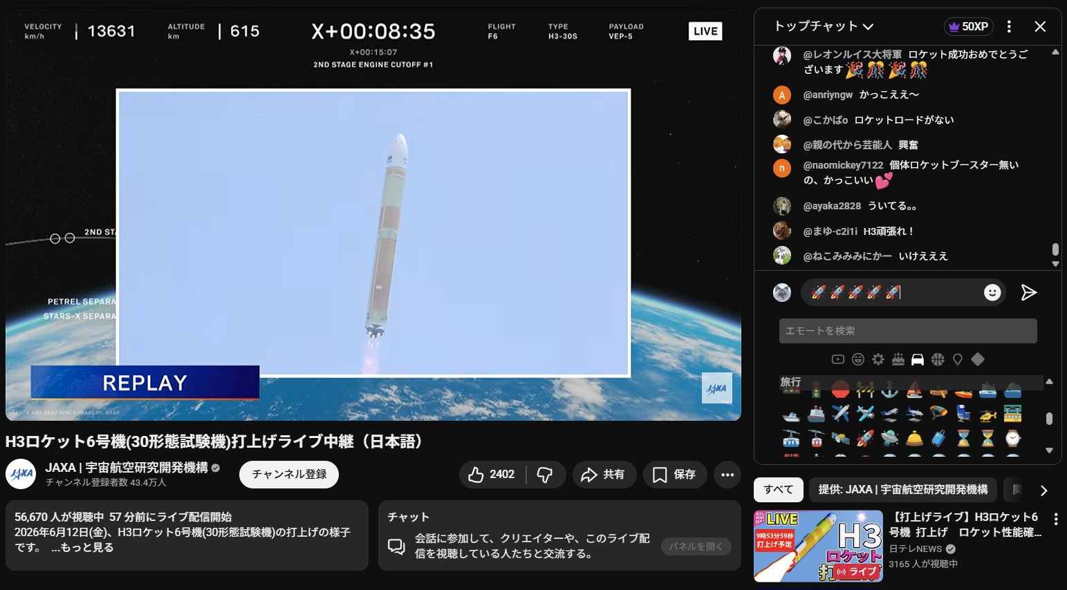Click the chat list scrollbar thumb
Viewport: 1067px width, 590px height.
pyautogui.click(x=1055, y=249)
